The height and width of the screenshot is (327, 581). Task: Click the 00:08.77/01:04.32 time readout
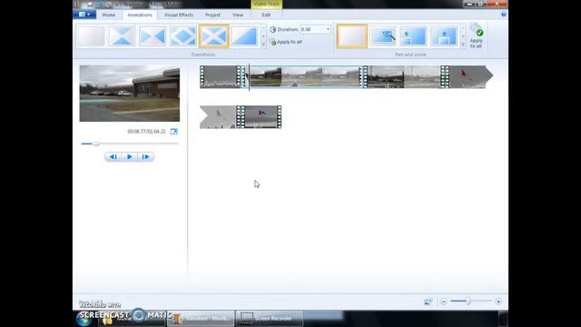pyautogui.click(x=147, y=132)
